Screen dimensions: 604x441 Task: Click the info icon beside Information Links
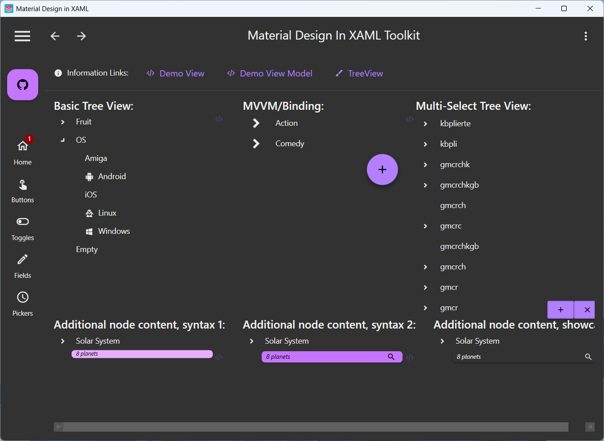(x=58, y=73)
